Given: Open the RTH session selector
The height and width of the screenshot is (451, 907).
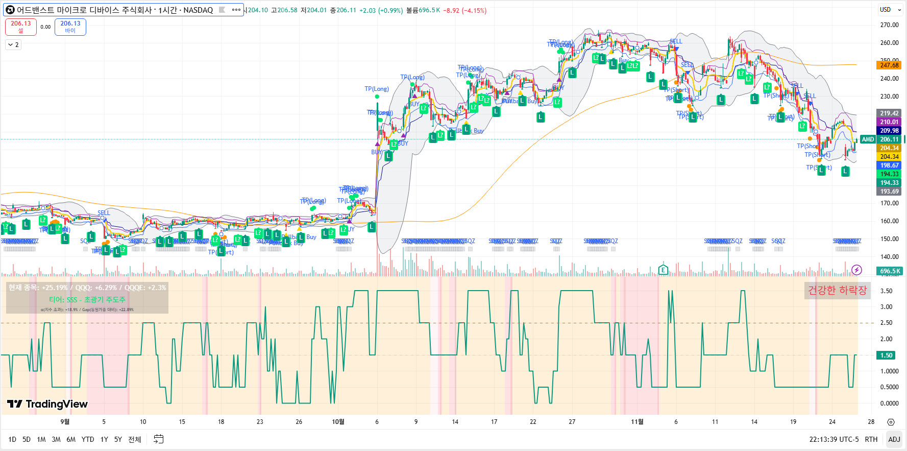Looking at the screenshot, I should [871, 439].
